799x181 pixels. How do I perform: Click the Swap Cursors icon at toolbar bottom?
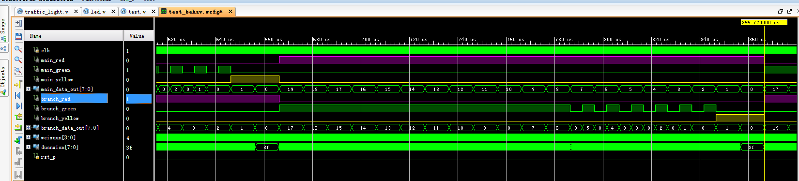(18, 174)
